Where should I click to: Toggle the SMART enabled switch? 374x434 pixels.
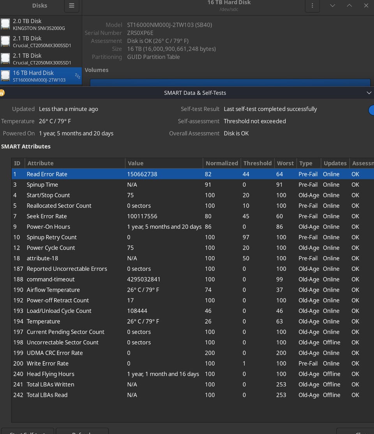371,110
